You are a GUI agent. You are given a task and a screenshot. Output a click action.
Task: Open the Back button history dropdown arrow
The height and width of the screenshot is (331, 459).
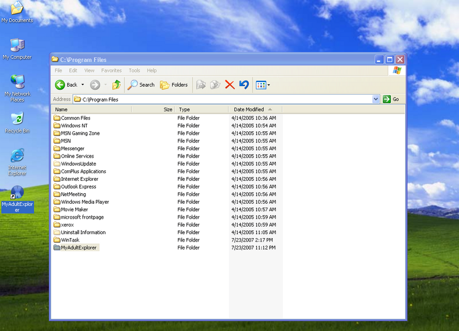point(83,85)
